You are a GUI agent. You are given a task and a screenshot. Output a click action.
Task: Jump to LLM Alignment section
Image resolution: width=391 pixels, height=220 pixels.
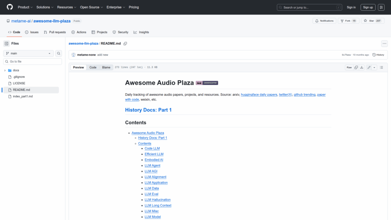pyautogui.click(x=155, y=177)
